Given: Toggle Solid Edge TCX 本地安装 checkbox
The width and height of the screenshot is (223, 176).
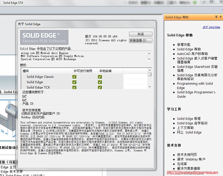Looking at the screenshot, I should point(100,87).
